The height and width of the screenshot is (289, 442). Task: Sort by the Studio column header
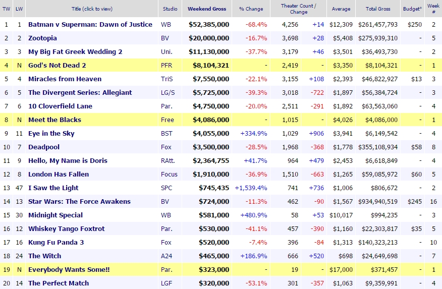[x=170, y=9]
